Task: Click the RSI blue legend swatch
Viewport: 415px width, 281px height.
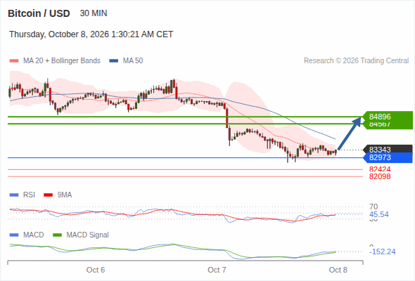Action: coord(14,195)
